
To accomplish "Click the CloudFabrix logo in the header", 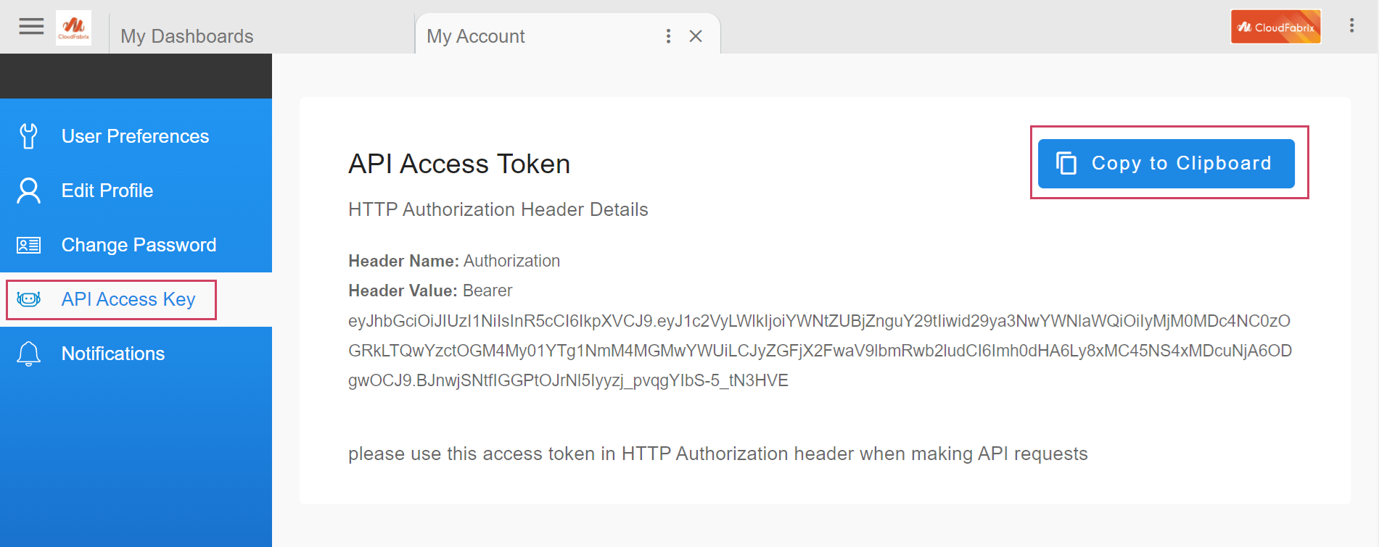I will (73, 28).
